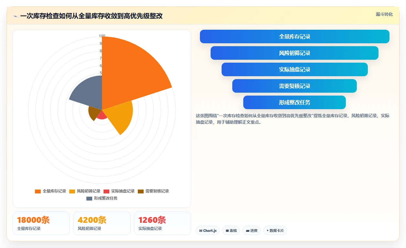Viewport: 406px width, 248px height.
Task: Open the 4200条 风险初筛记录 card
Action: pos(102,223)
